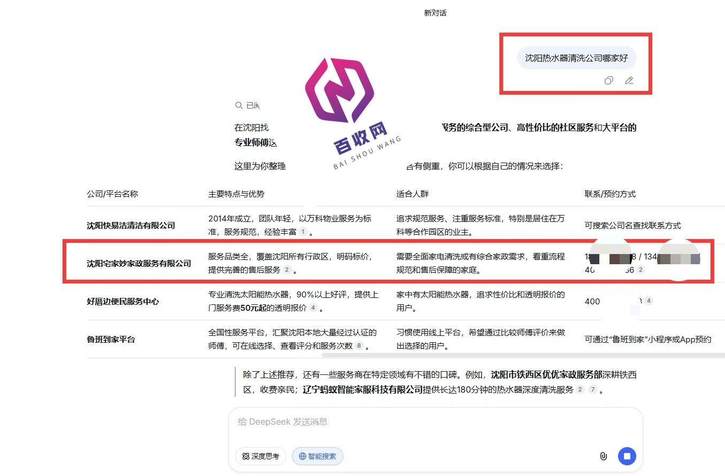Click the 新对话 title at top
This screenshot has height=476, width=725.
click(x=435, y=13)
